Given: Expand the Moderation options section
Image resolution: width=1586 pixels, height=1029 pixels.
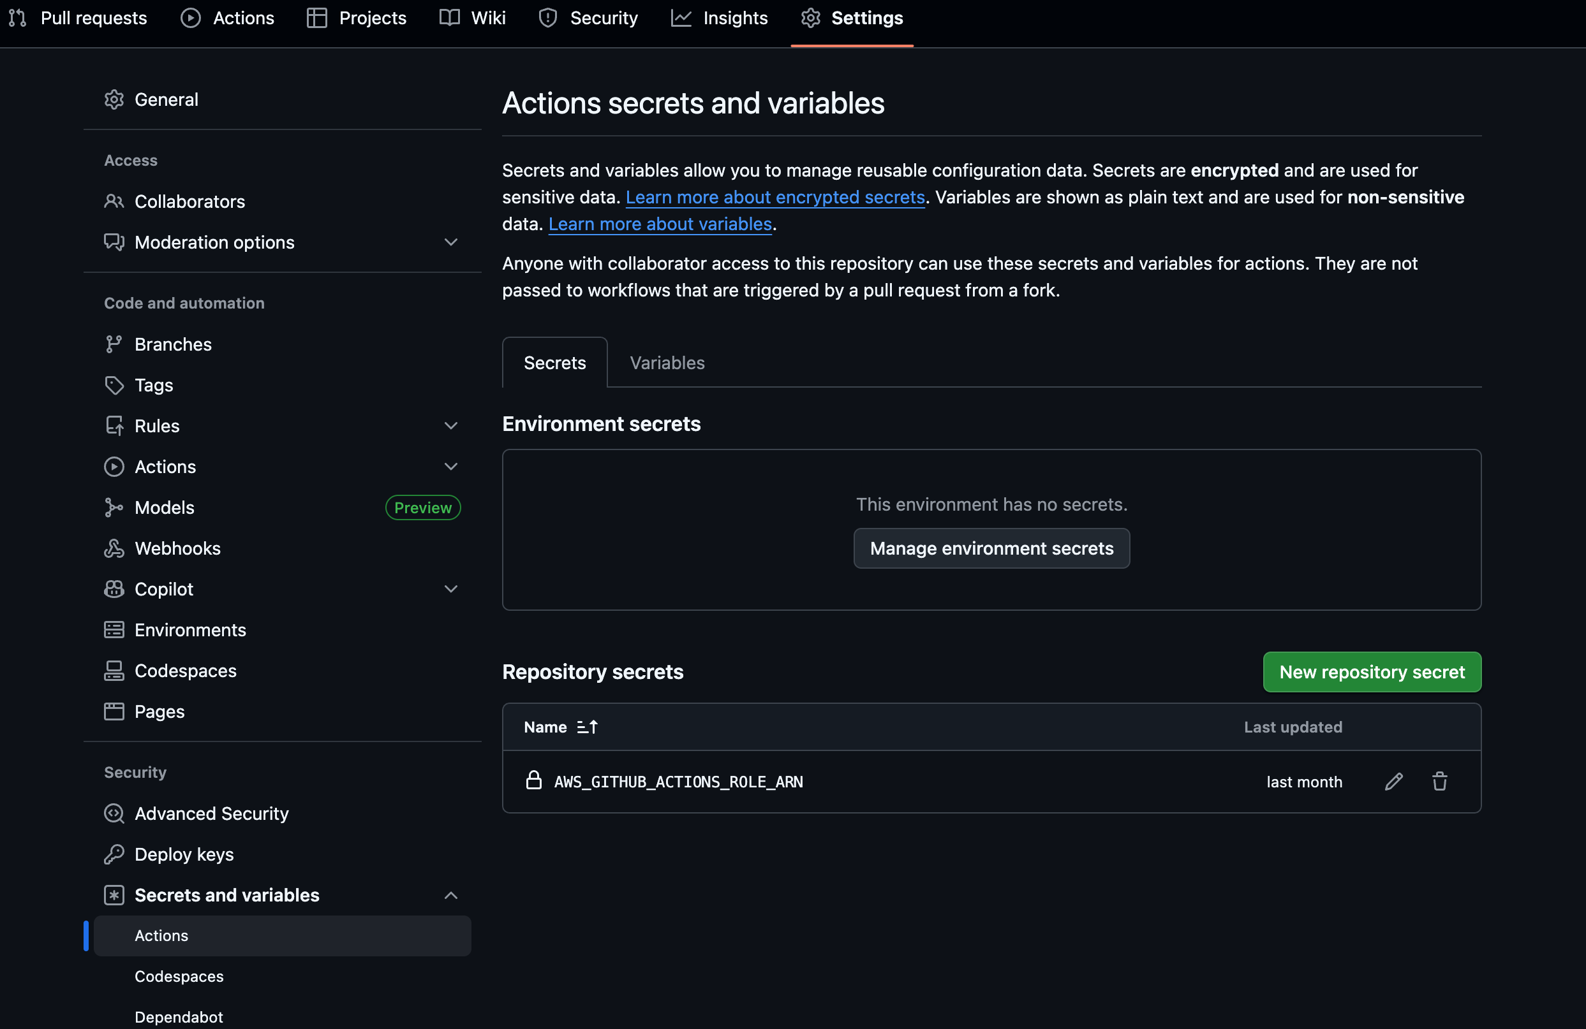Looking at the screenshot, I should click(451, 242).
